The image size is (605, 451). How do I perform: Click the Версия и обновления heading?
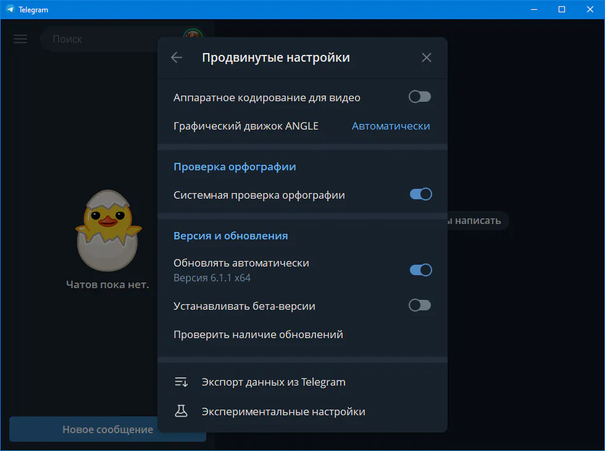pyautogui.click(x=230, y=236)
